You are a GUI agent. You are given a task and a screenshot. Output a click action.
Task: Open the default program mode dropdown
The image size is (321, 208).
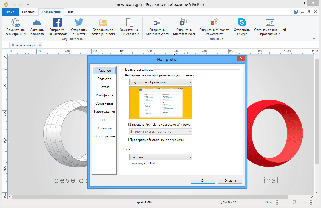click(x=161, y=82)
